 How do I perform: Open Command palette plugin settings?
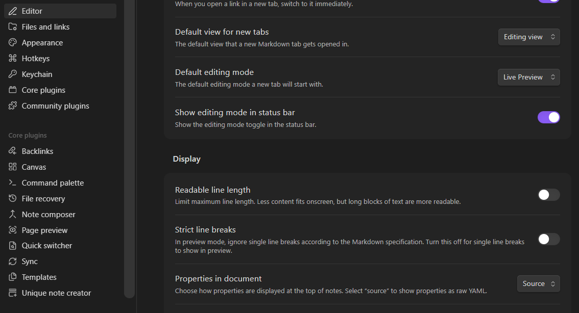pos(53,183)
